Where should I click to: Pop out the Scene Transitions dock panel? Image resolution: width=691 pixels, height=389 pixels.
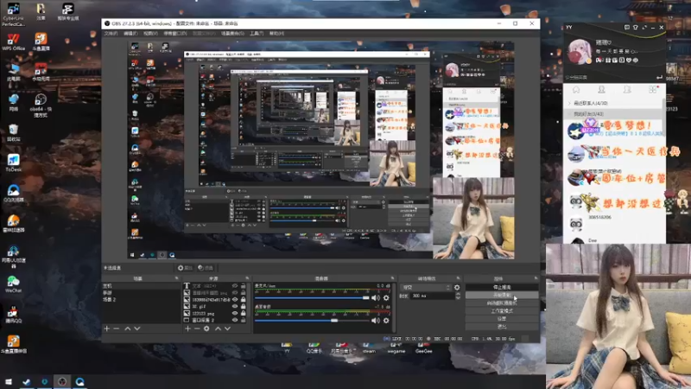point(459,278)
